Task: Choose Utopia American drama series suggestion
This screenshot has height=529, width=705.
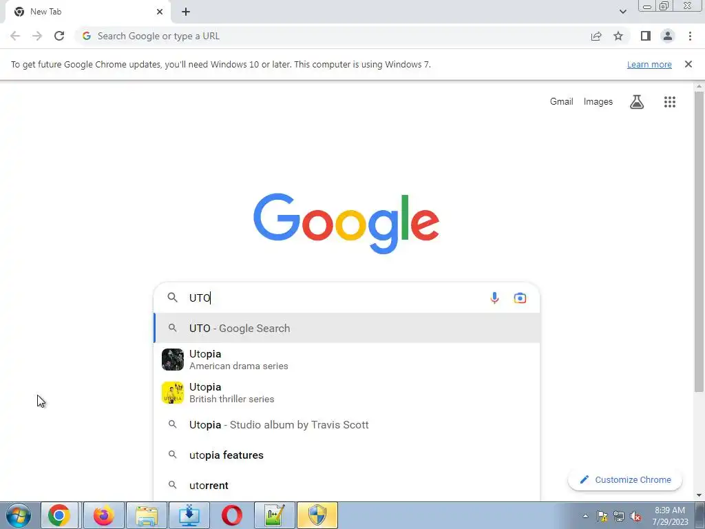Action: tap(347, 360)
